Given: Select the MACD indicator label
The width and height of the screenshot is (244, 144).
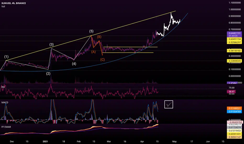Looking at the screenshot, I should pyautogui.click(x=5, y=102).
